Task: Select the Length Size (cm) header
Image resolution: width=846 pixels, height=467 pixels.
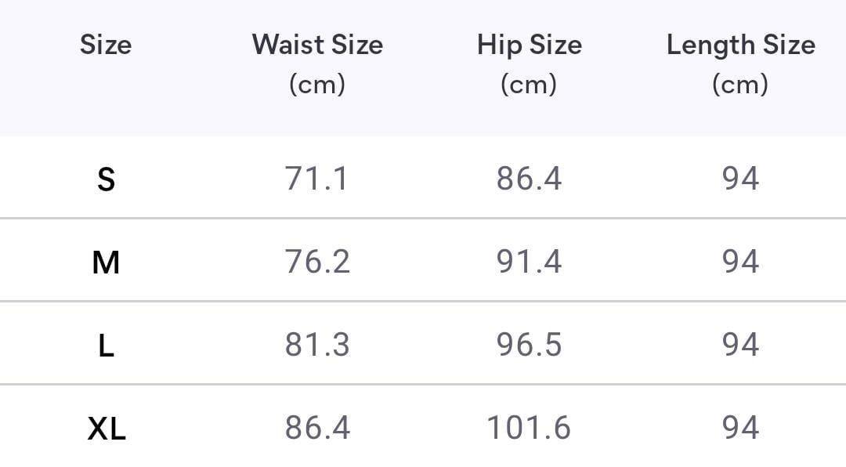Action: [x=740, y=63]
